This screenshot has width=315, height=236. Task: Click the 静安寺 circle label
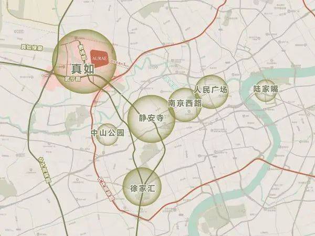click(151, 118)
